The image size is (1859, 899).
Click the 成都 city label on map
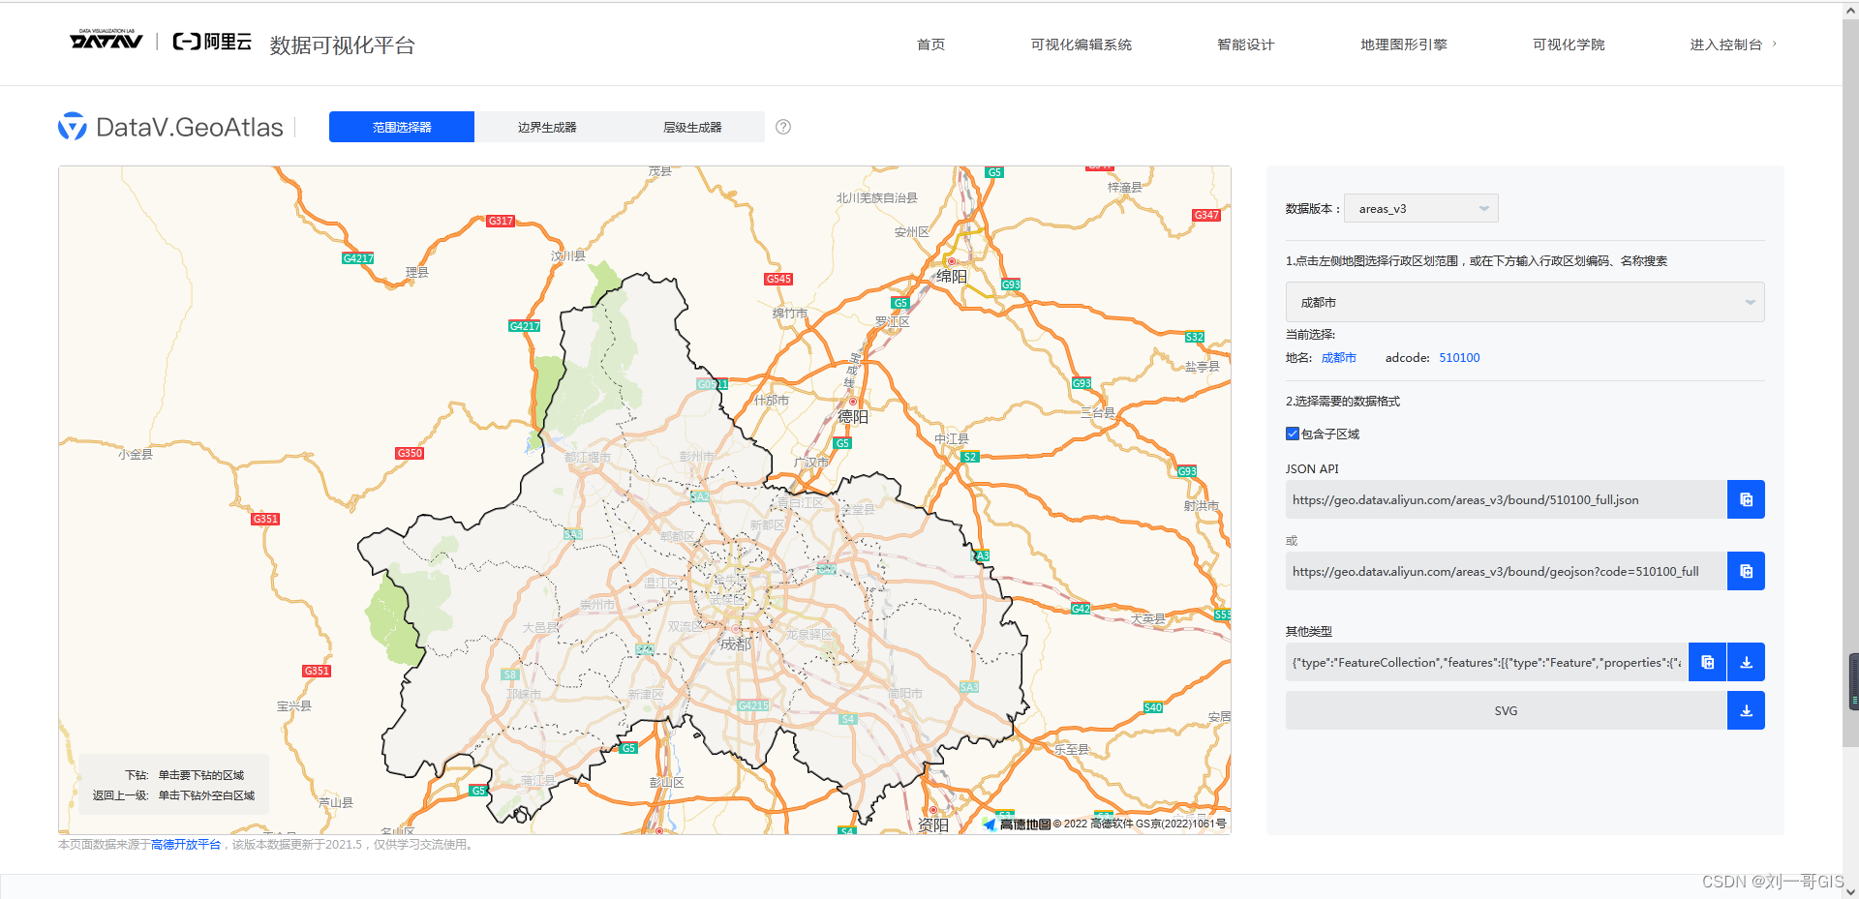pyautogui.click(x=736, y=644)
